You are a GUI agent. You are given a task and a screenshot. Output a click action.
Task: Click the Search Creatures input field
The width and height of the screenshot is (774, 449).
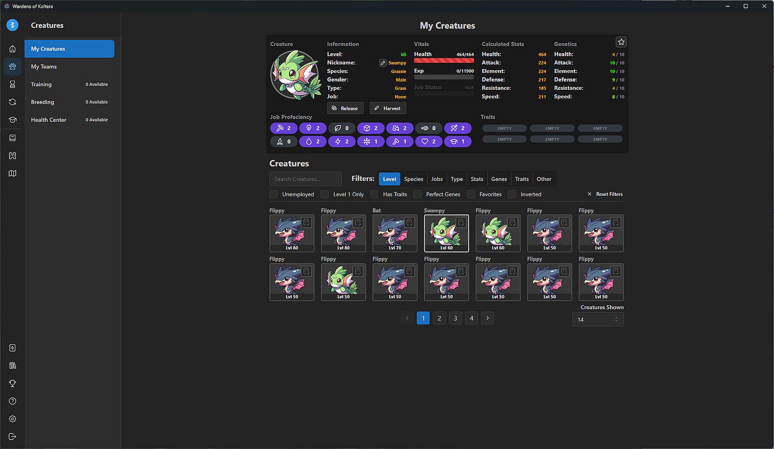(x=305, y=179)
